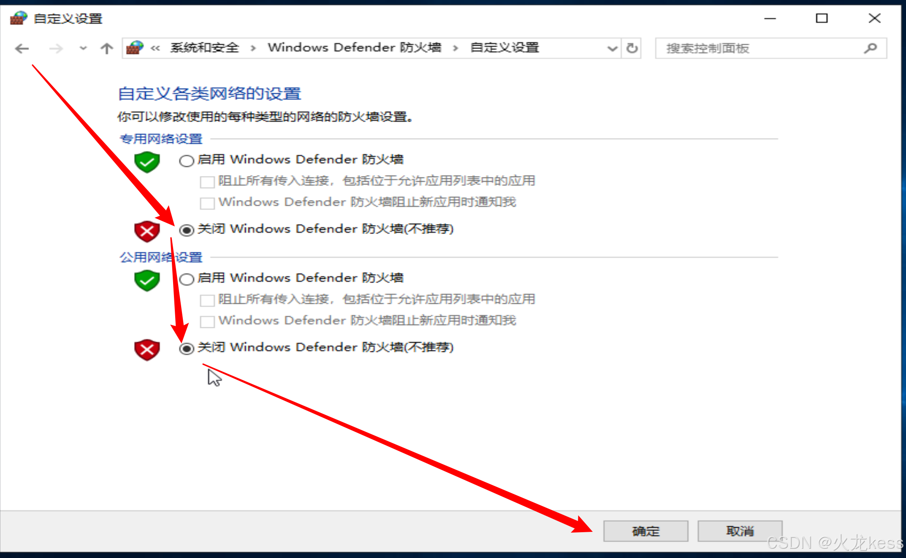This screenshot has width=906, height=558.
Task: Click the red shield under private network
Action: [147, 231]
